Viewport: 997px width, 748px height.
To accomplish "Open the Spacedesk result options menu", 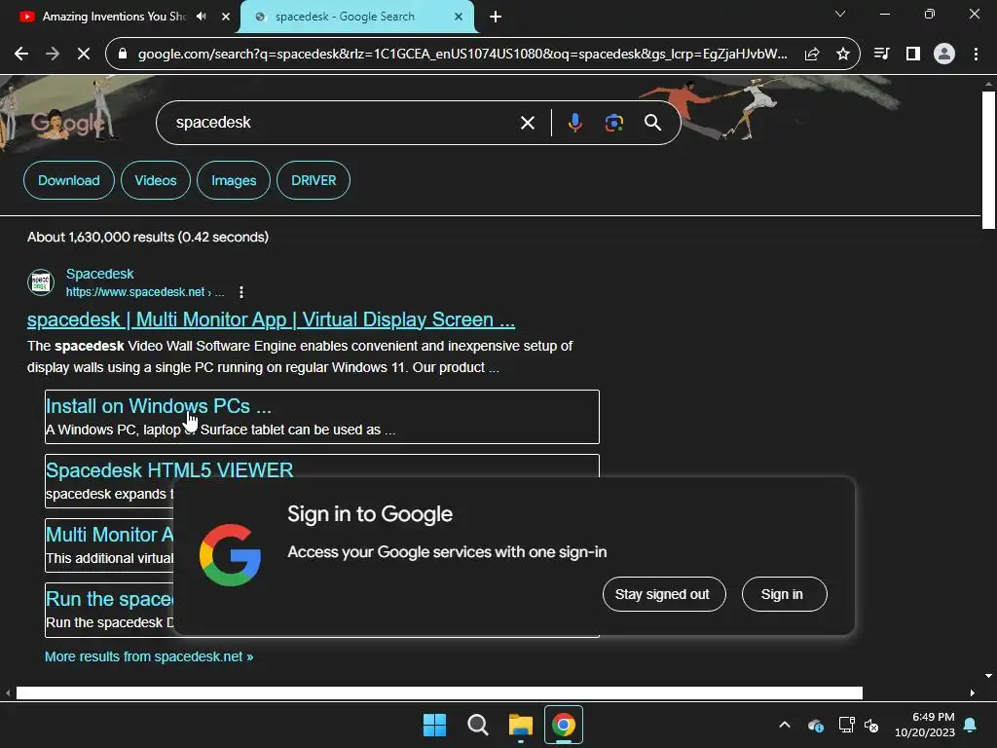I will click(x=241, y=292).
